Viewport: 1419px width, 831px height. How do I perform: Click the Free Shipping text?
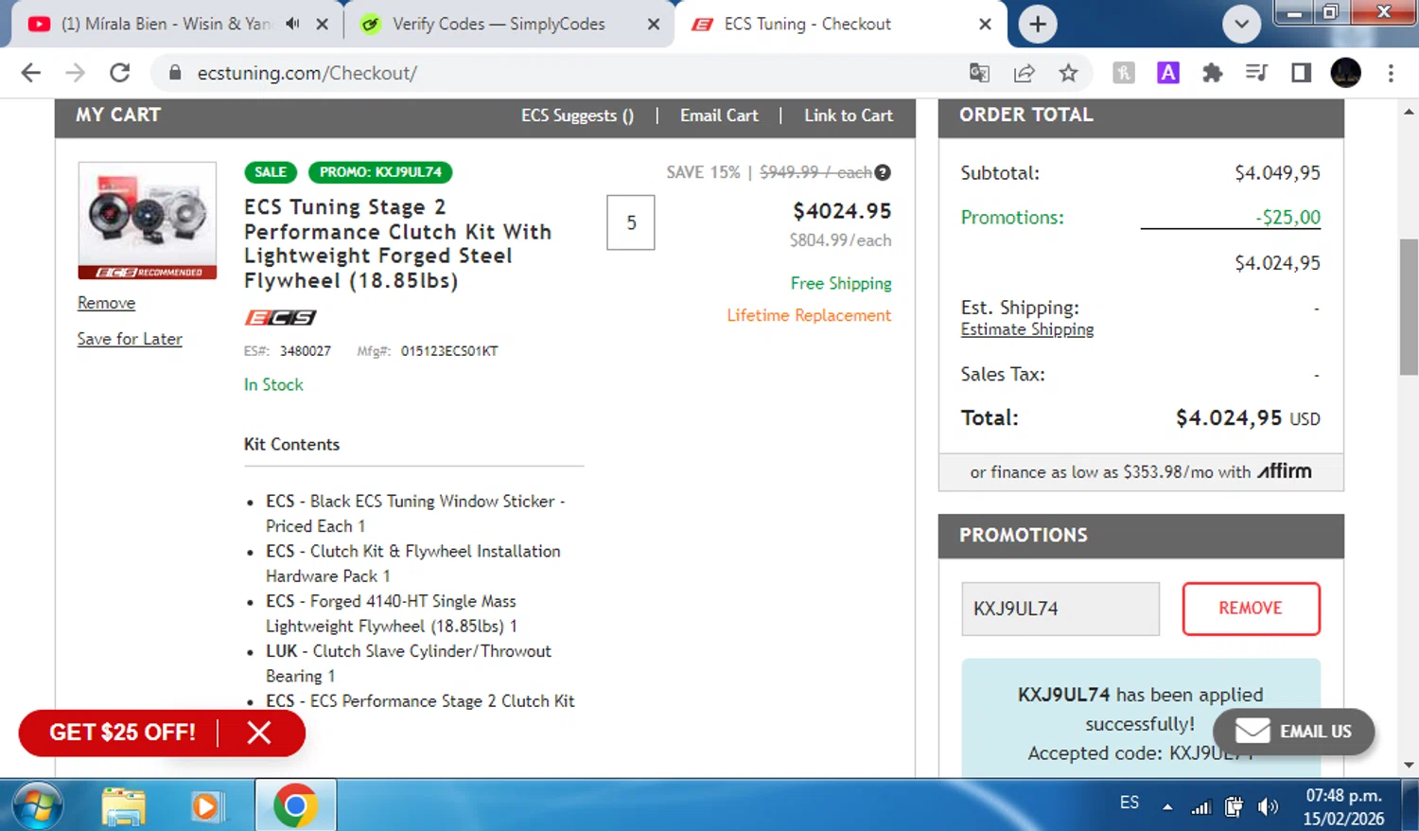tap(841, 283)
